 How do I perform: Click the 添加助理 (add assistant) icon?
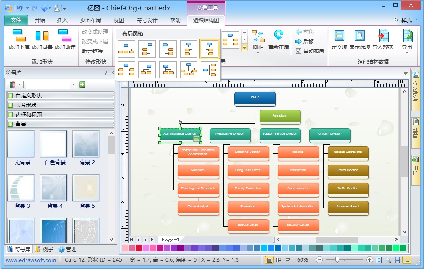(x=65, y=36)
